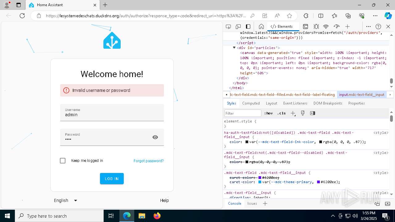395x222 pixels.
Task: Open the Console drawer tab
Action: click(x=235, y=203)
